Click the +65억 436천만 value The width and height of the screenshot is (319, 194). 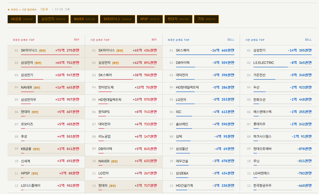[x=145, y=50]
